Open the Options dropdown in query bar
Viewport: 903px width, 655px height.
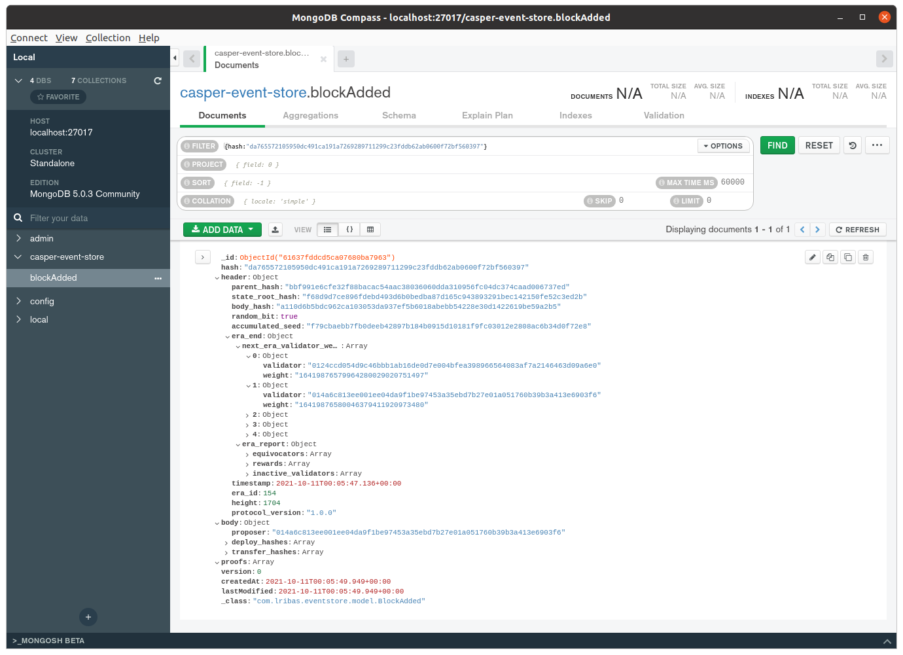tap(723, 146)
